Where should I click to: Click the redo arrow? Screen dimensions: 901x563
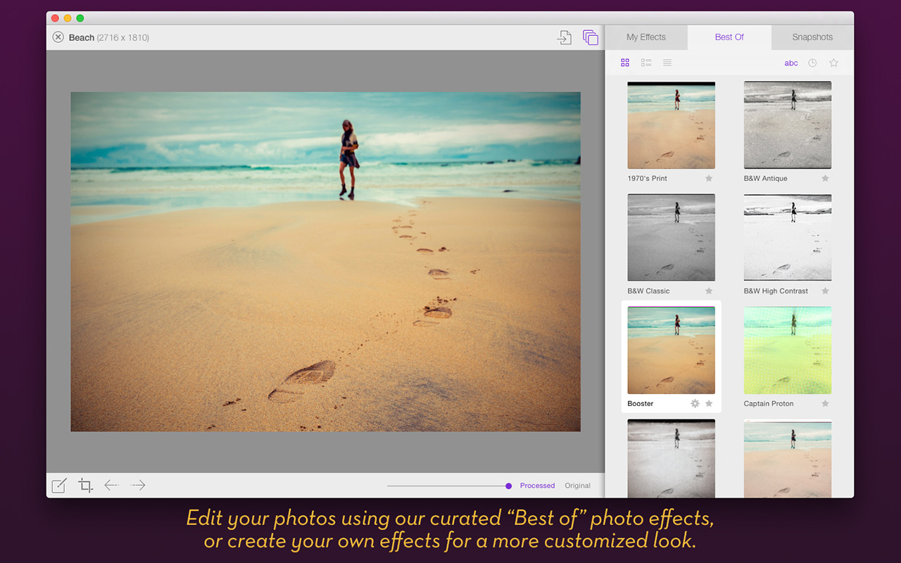[x=138, y=485]
